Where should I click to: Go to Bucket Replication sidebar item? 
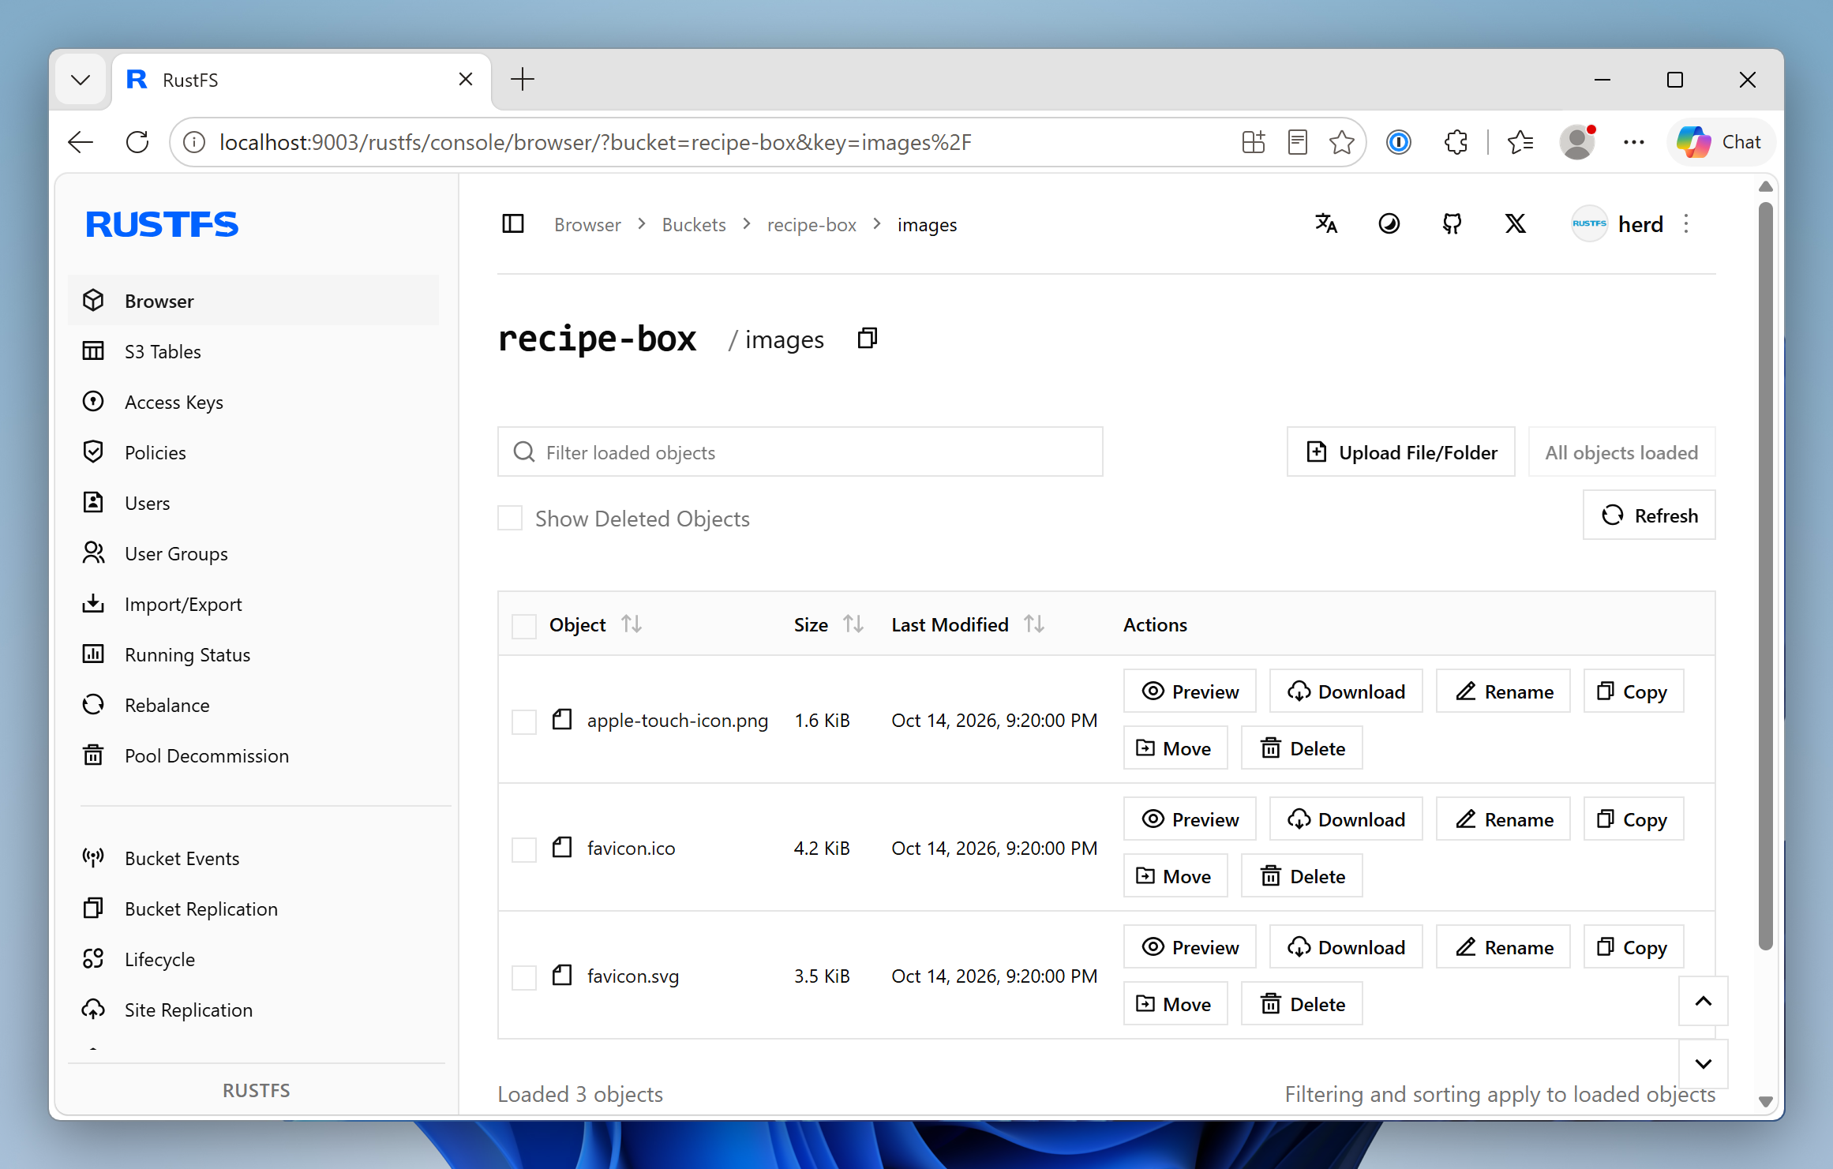(253, 909)
